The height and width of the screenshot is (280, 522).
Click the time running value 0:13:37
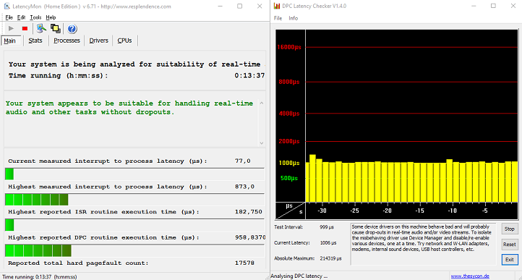(249, 76)
